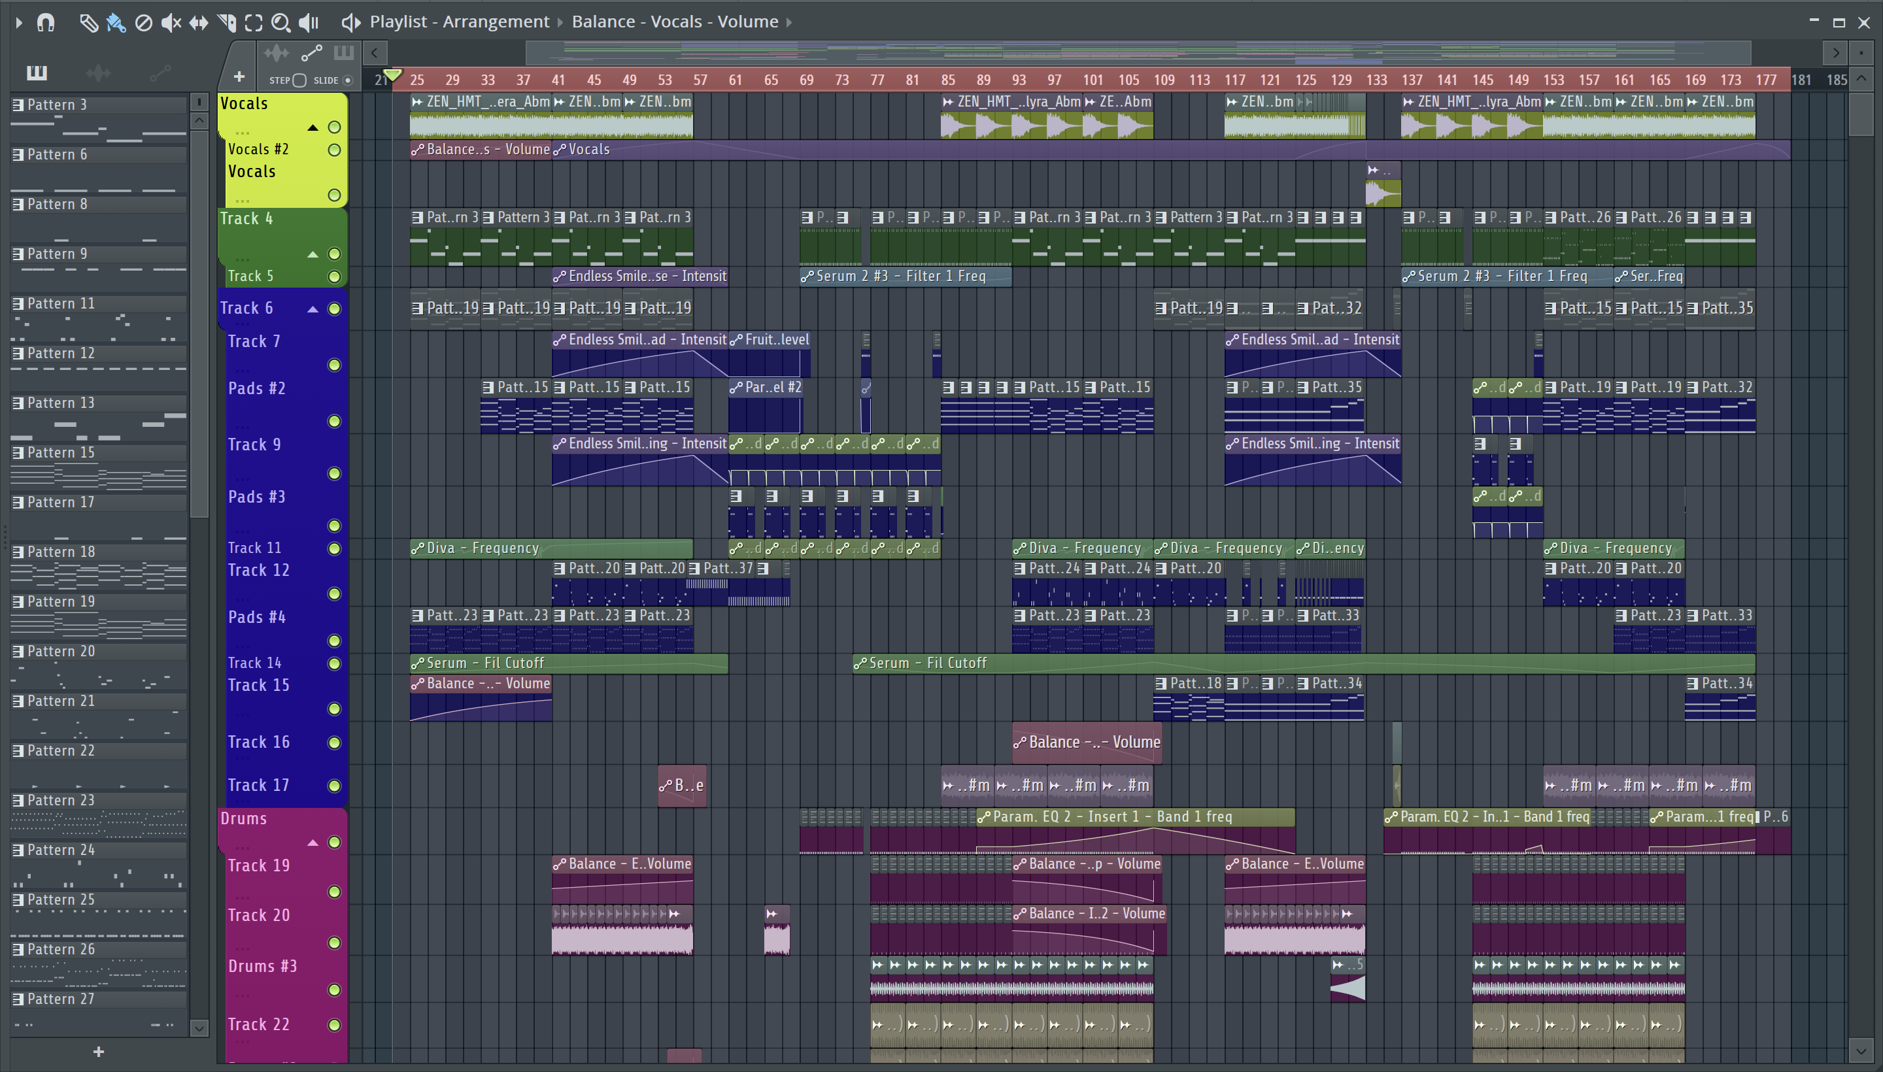The image size is (1883, 1072).
Task: Open the Playlist options menu arrow
Action: tap(19, 23)
